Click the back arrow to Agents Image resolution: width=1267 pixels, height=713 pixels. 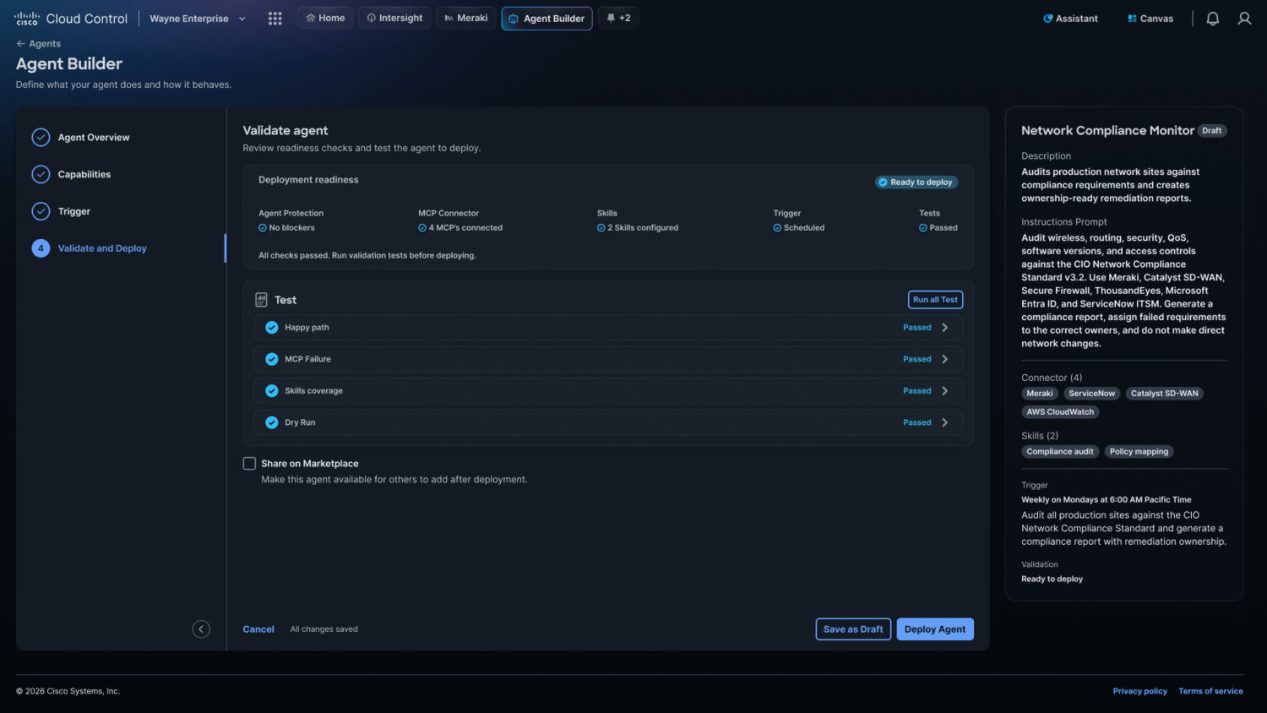21,43
